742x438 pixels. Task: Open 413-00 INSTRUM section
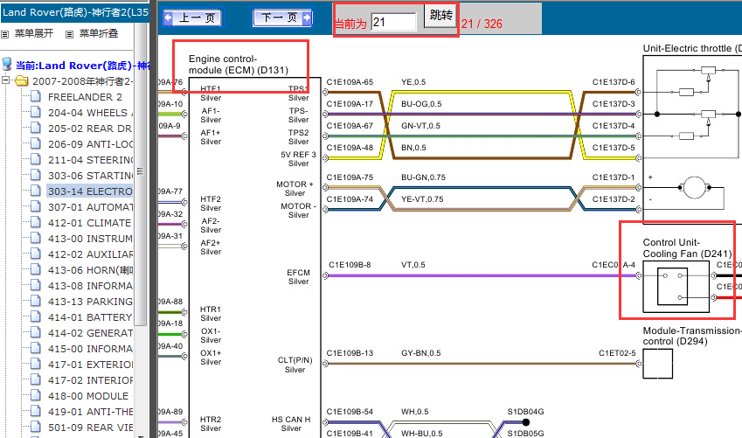pos(90,239)
